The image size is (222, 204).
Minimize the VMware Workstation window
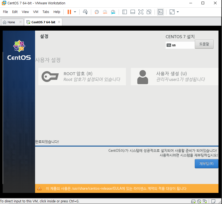191,3
